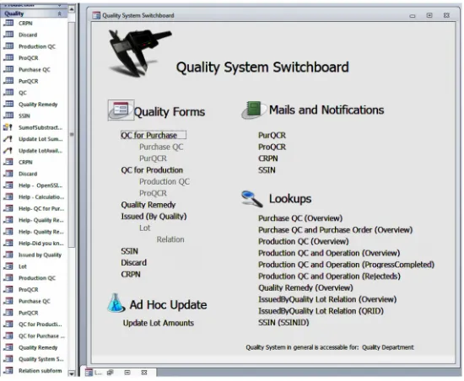The image size is (464, 381).
Task: Click the Lookups magnifying glass icon
Action: 252,198
